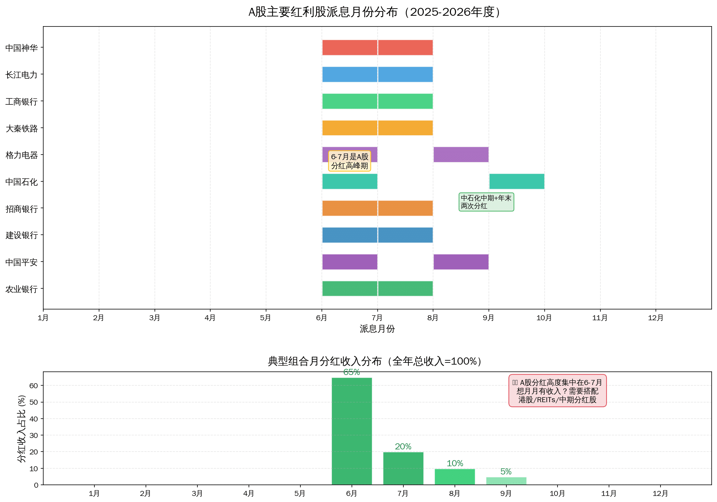Click the red 中国神华 June bar
The width and height of the screenshot is (717, 502).
(x=350, y=48)
